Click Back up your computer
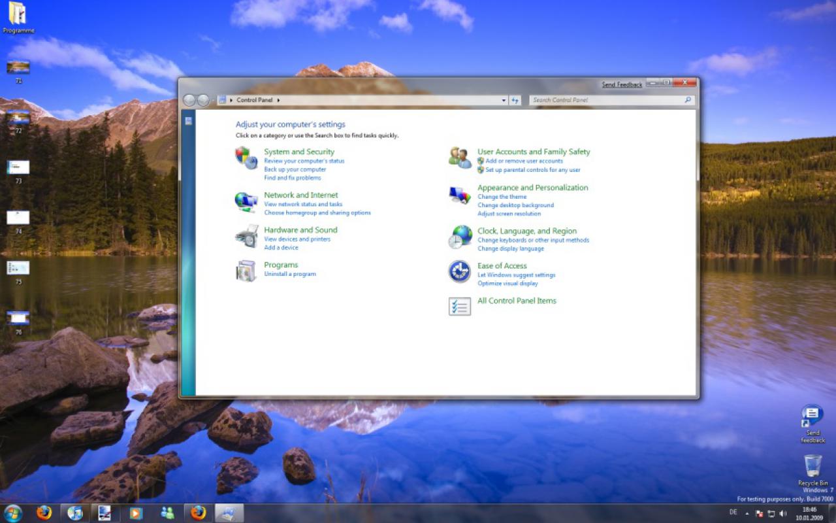836x523 pixels. (x=295, y=169)
